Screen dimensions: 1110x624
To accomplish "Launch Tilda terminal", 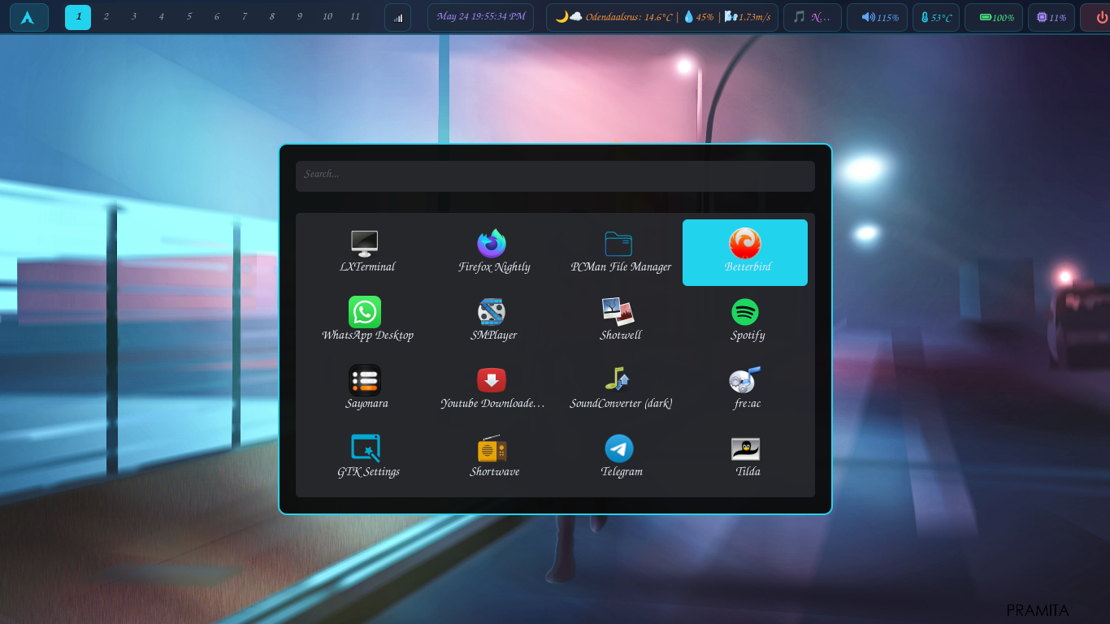I will [745, 457].
